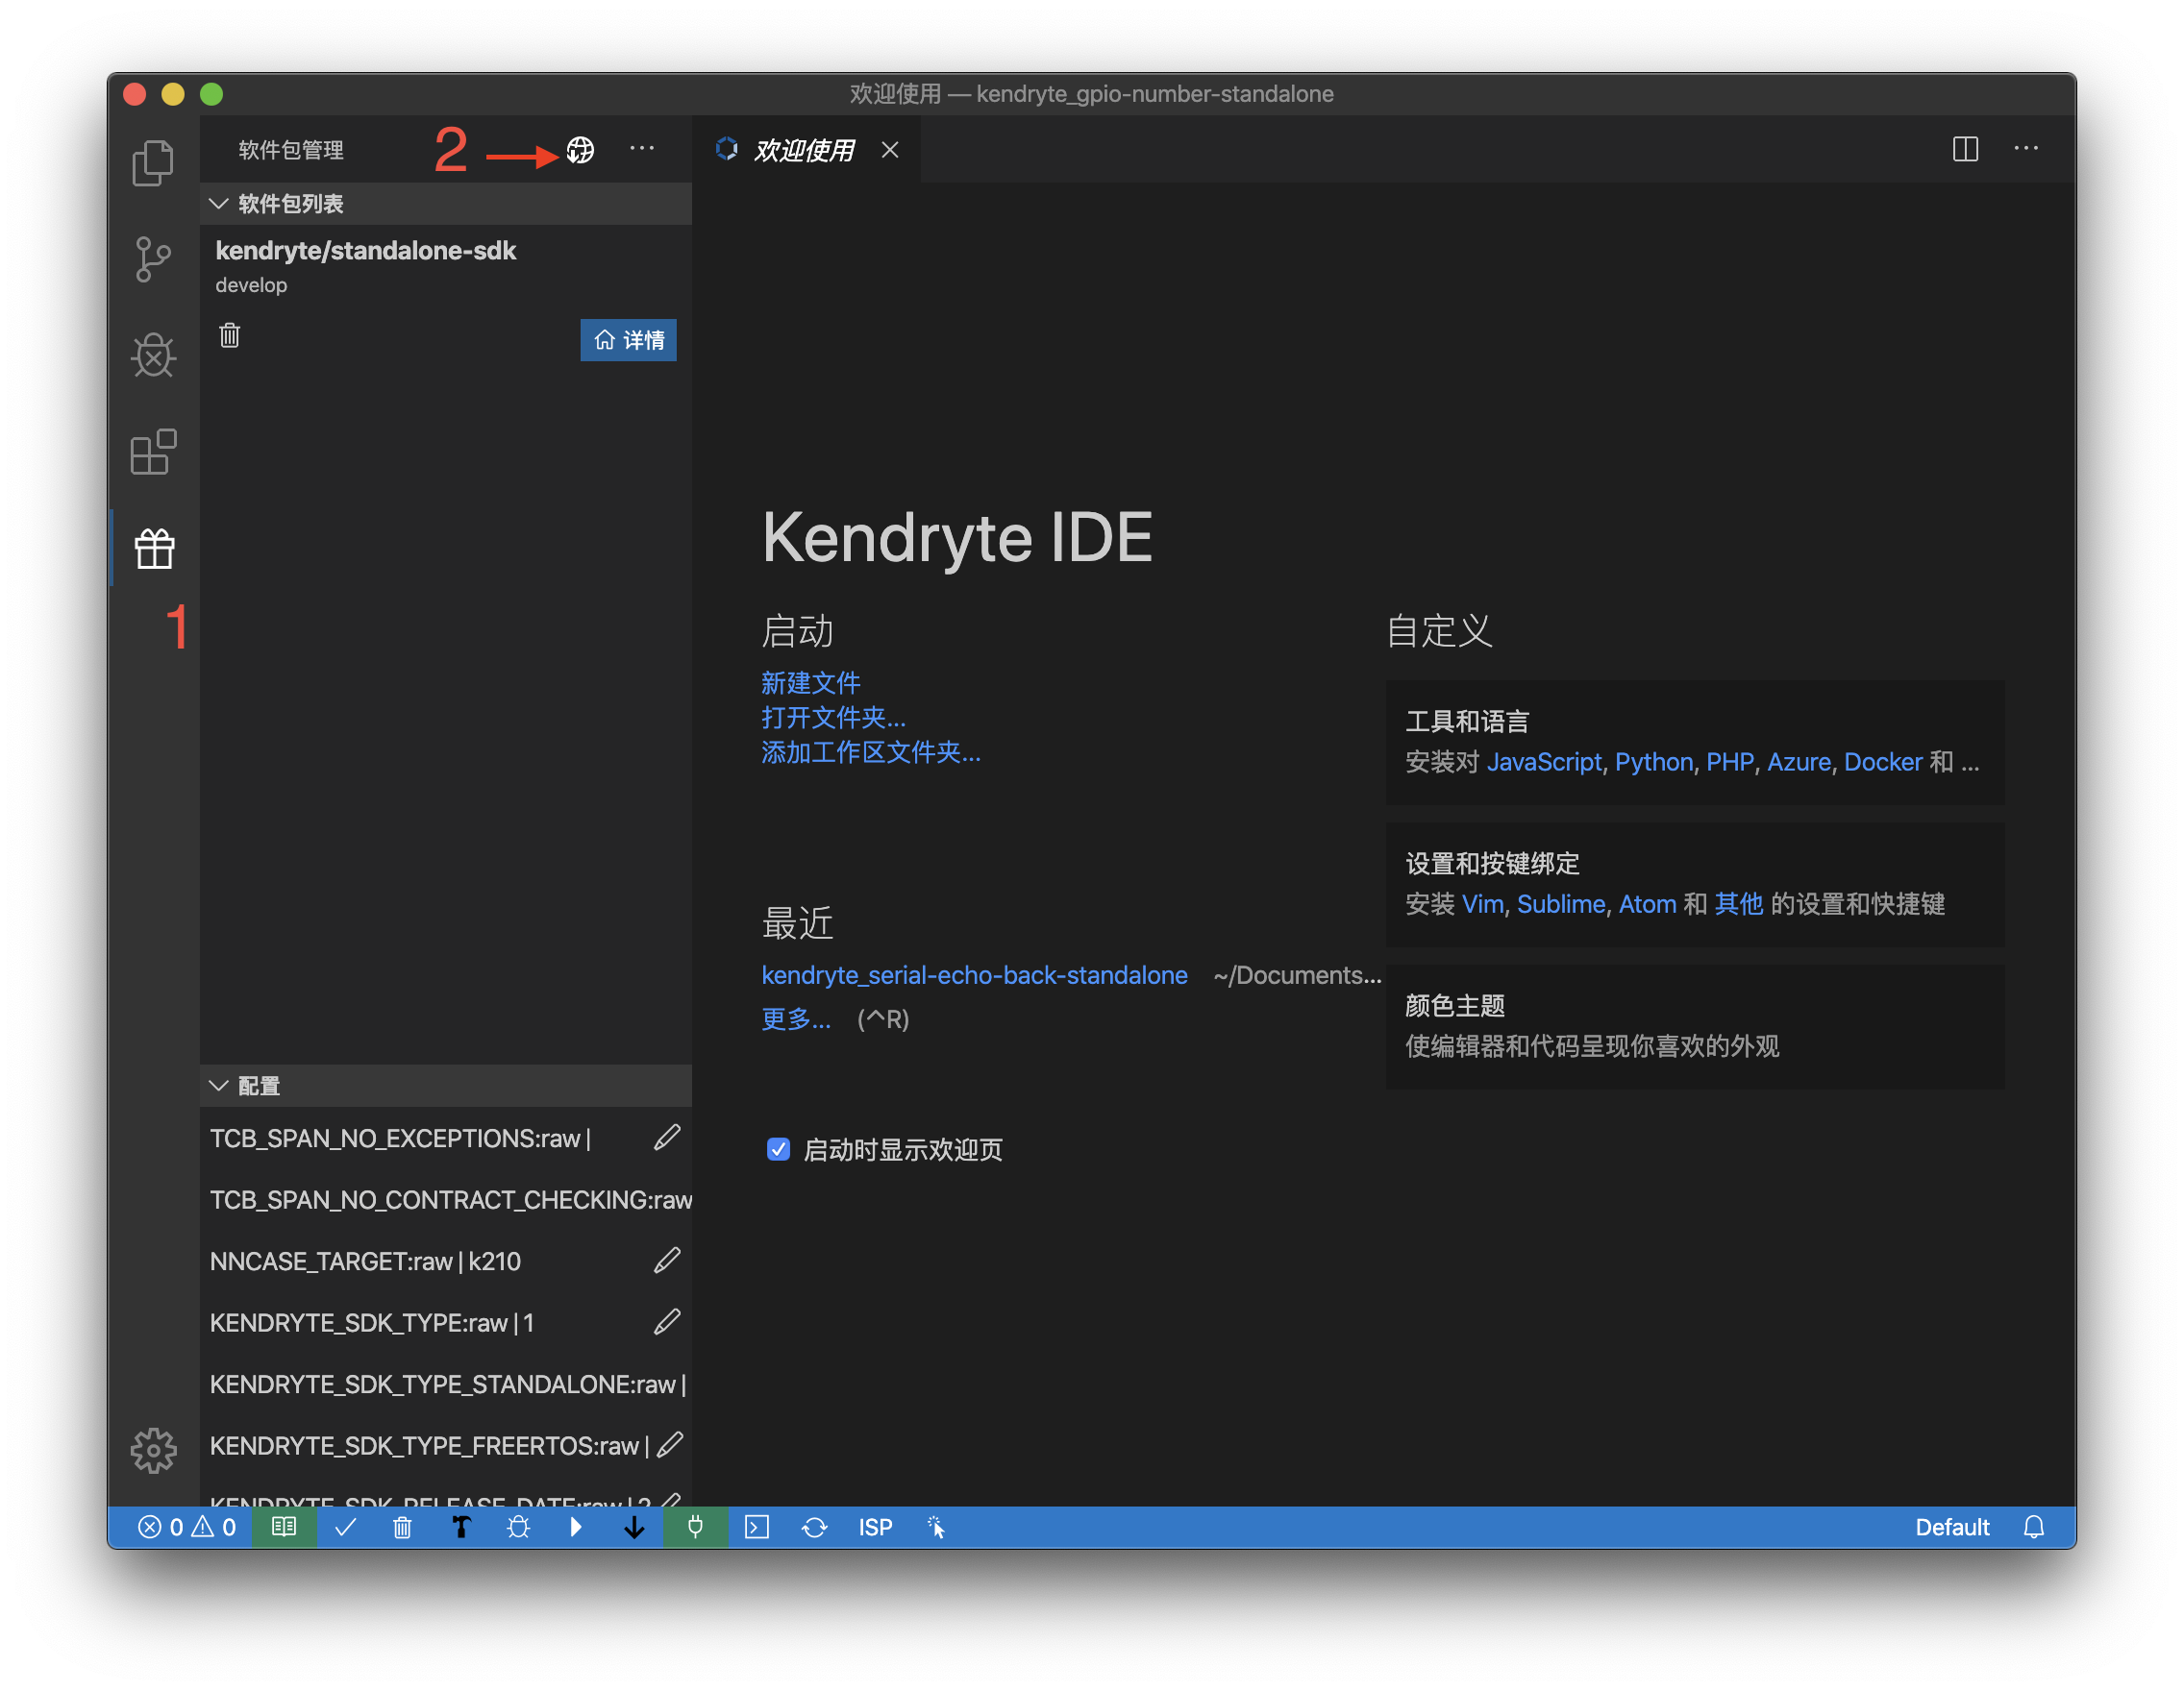The height and width of the screenshot is (1691, 2184).
Task: Click the 更多... recent link
Action: (796, 1018)
